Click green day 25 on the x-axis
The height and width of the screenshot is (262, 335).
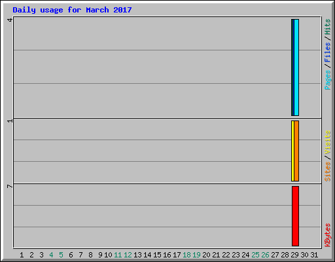[x=255, y=255]
